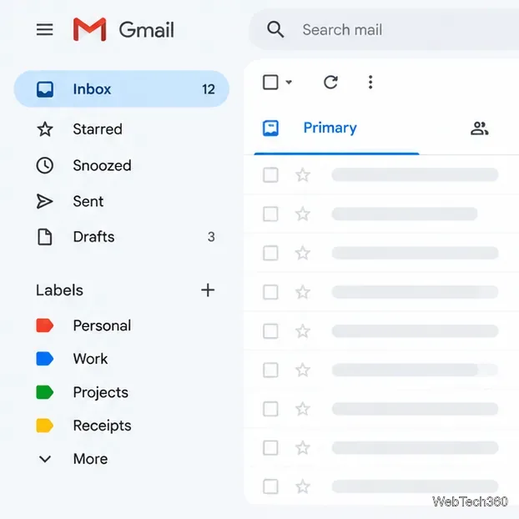Open the three-dot more options menu
519x519 pixels.
tap(370, 82)
